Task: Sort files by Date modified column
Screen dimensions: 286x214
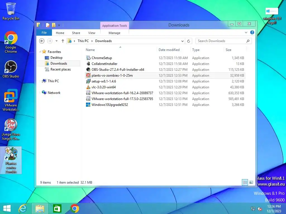Action: 173,50
